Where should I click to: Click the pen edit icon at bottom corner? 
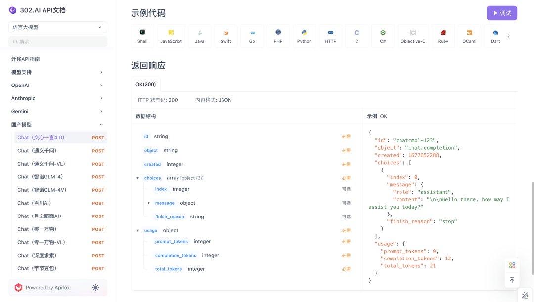[x=525, y=295]
